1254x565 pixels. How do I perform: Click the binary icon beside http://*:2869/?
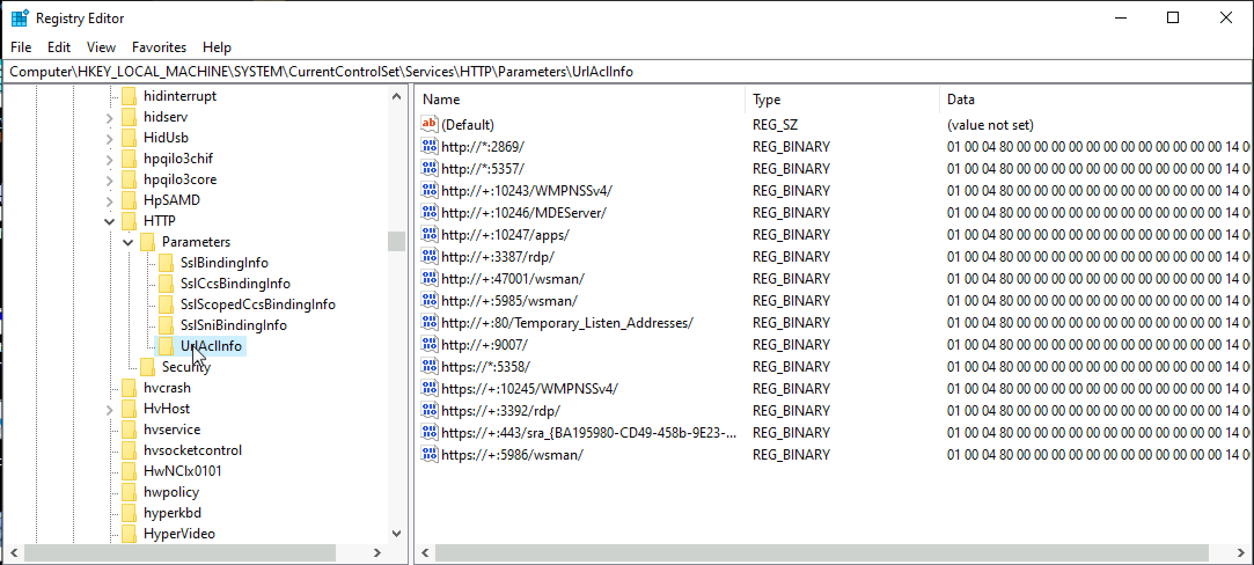tap(429, 146)
